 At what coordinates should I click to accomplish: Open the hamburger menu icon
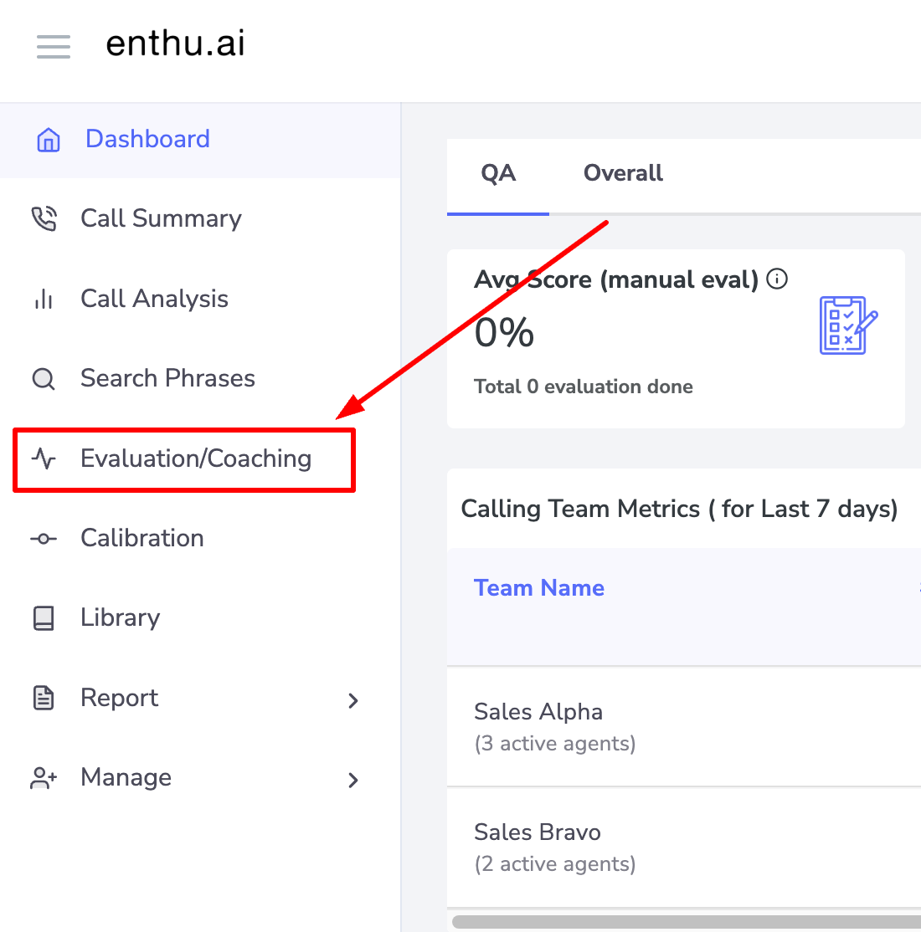[54, 46]
